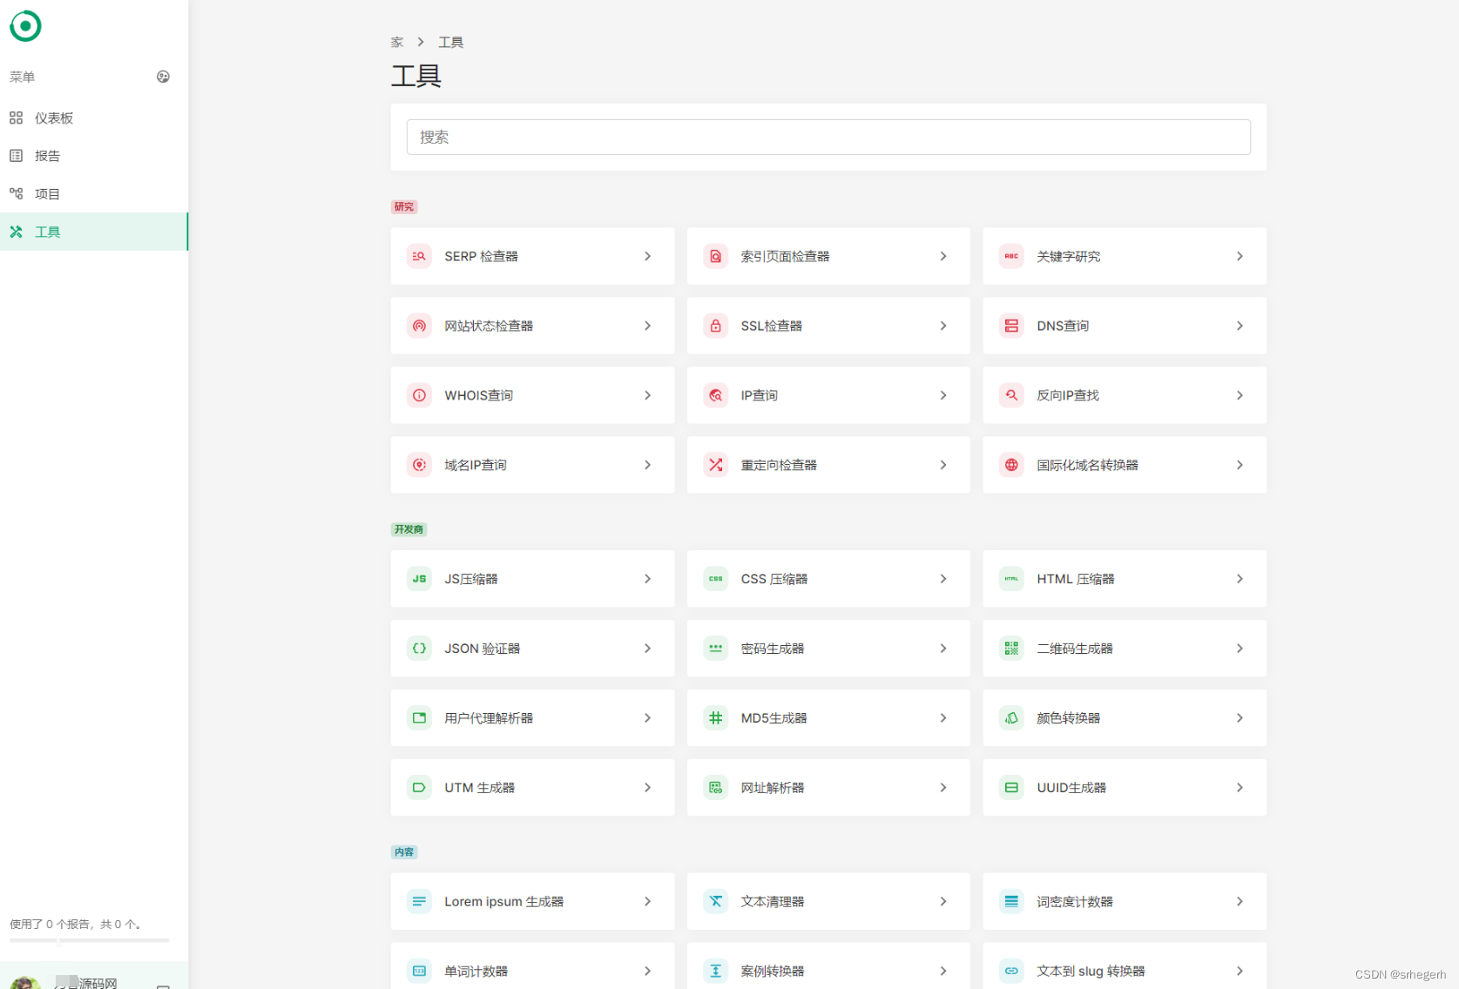The width and height of the screenshot is (1459, 989).
Task: Click the UUID生成器 icon
Action: pos(1011,788)
